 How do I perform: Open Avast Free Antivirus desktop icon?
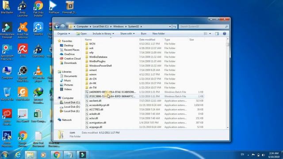(x=23, y=30)
